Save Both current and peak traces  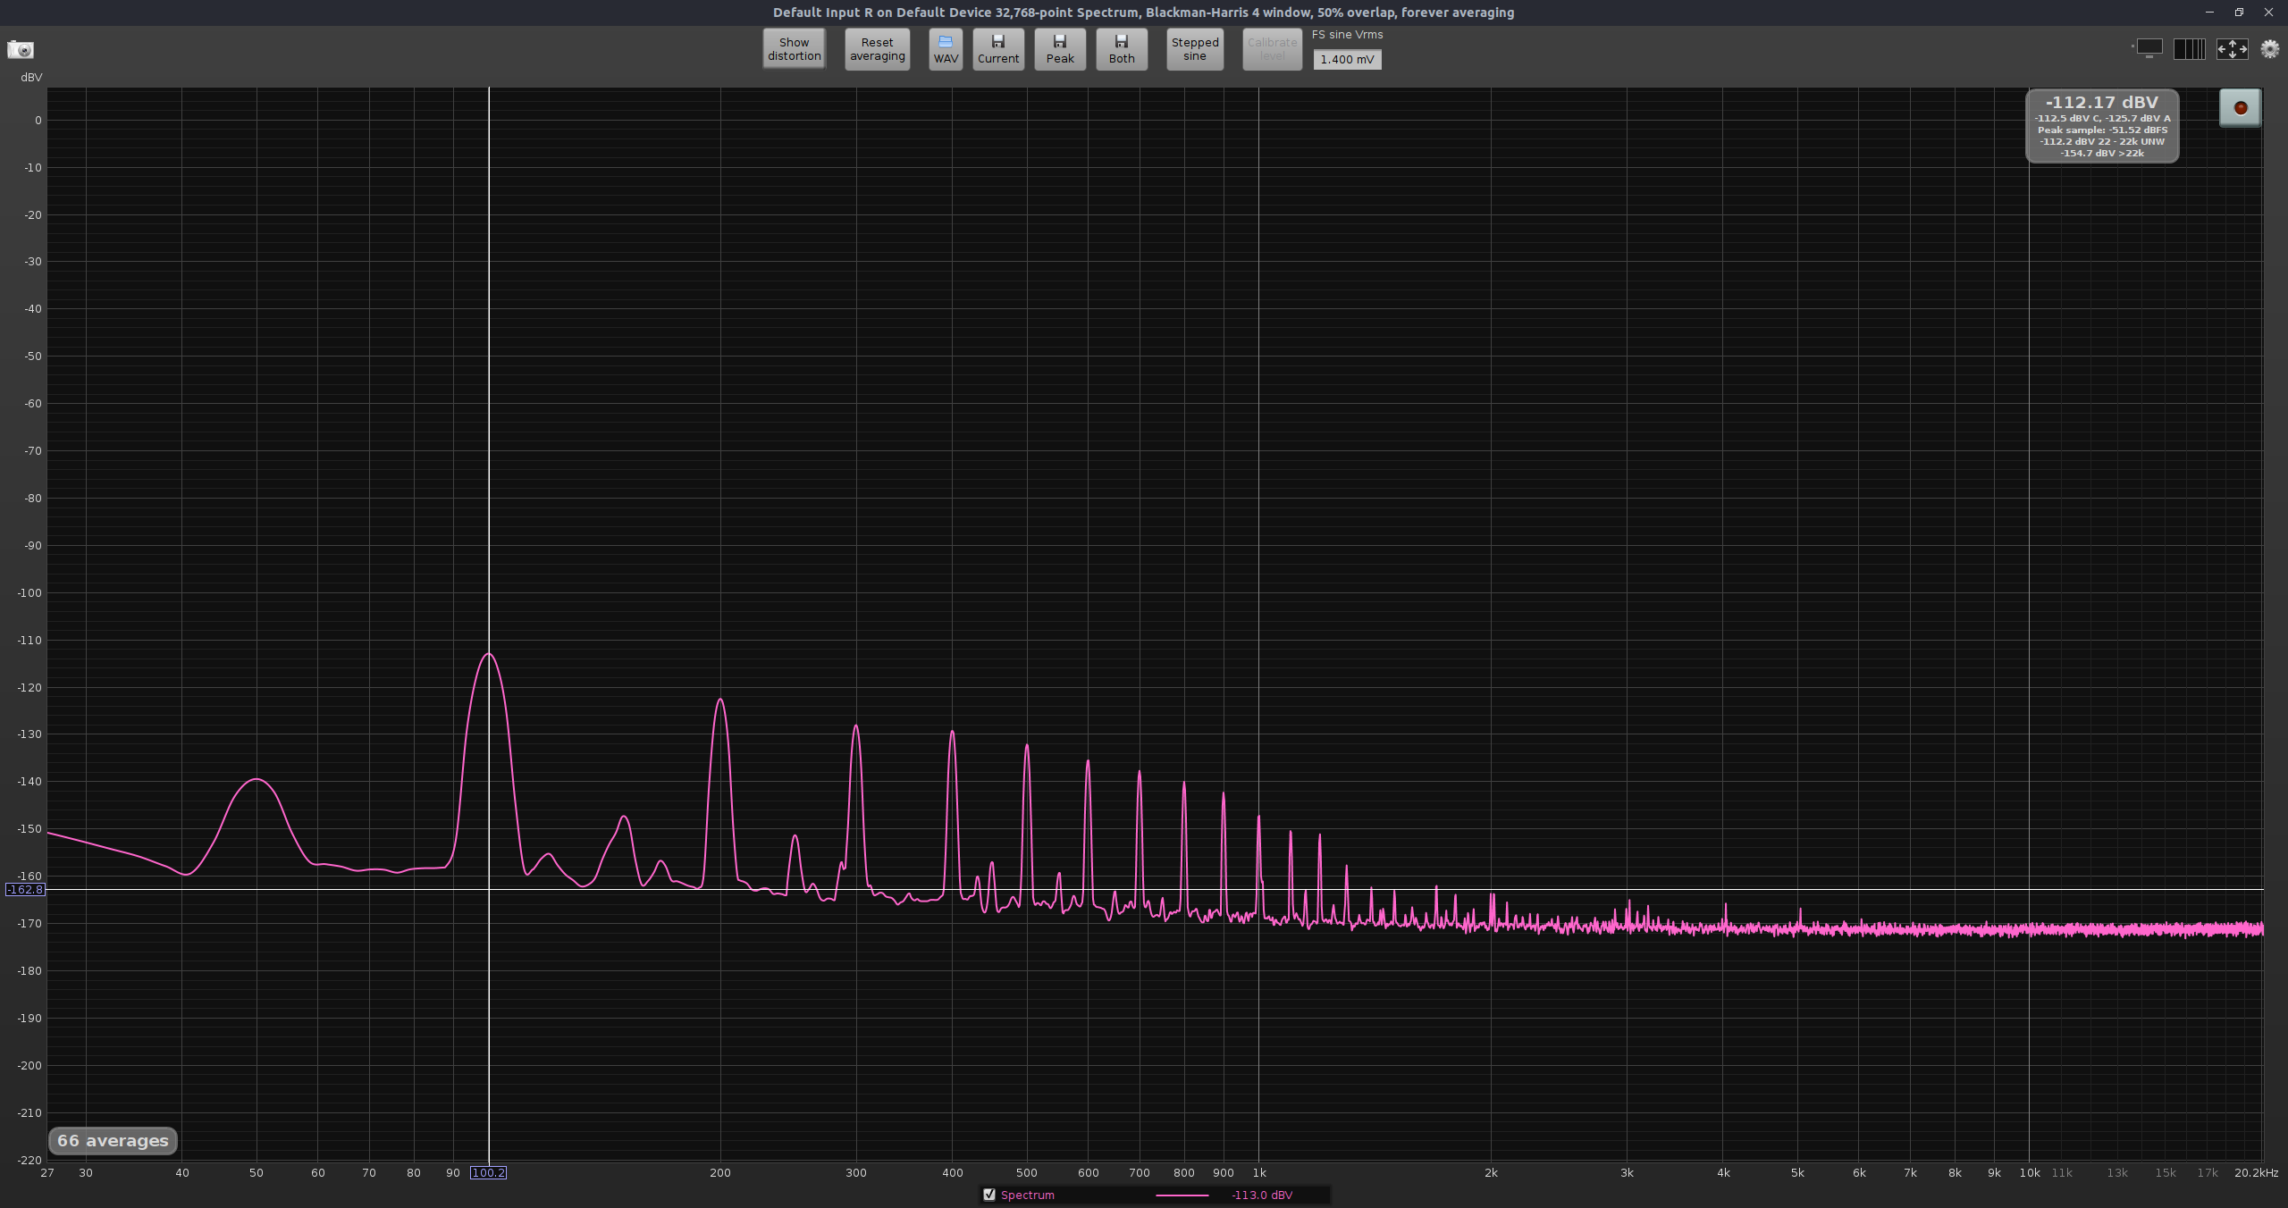[1122, 49]
